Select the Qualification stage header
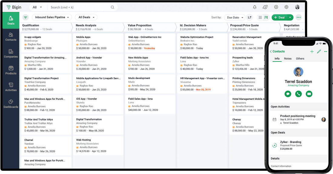The width and height of the screenshot is (333, 174). [x=46, y=27]
